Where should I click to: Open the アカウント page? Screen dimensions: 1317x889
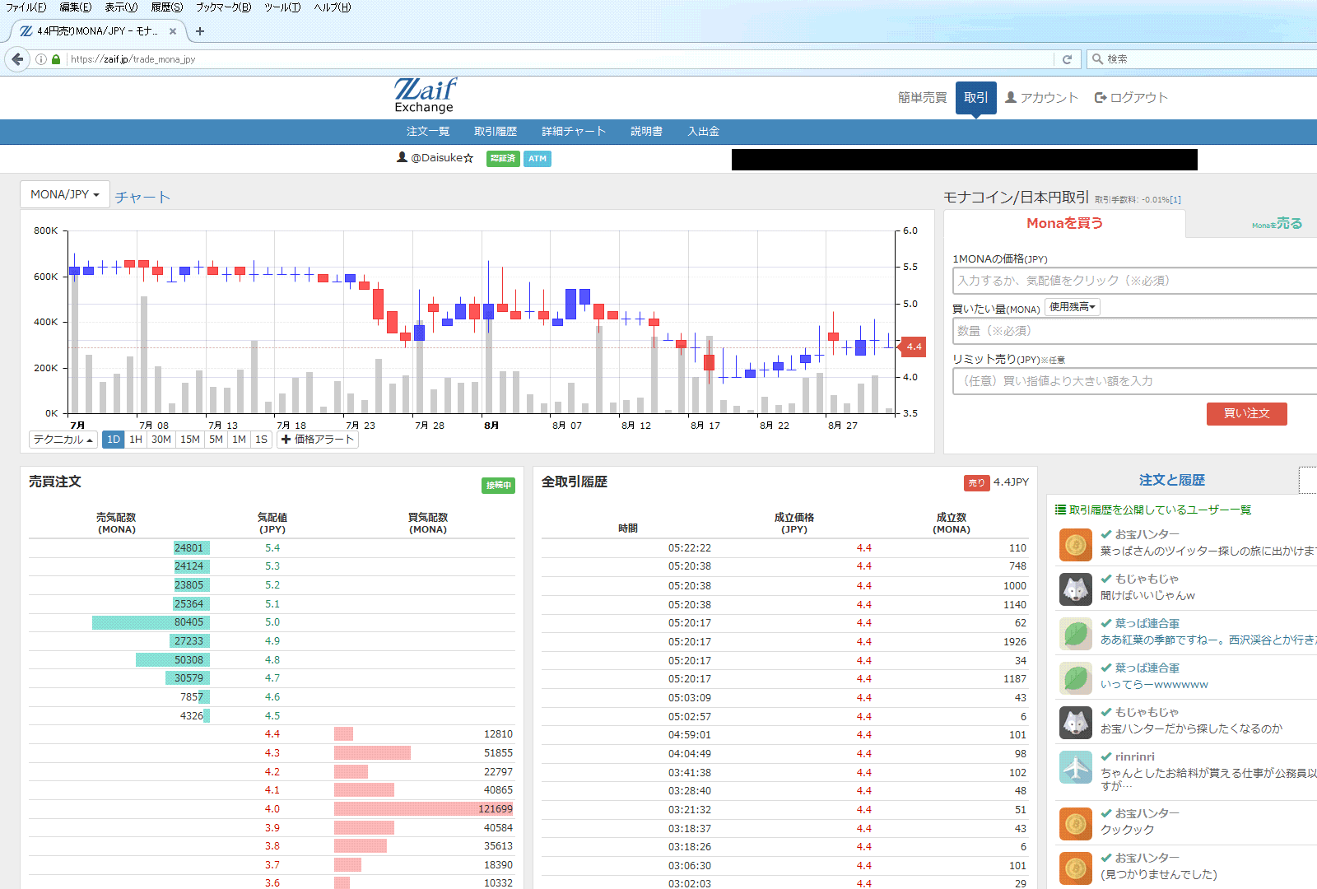[x=1041, y=97]
